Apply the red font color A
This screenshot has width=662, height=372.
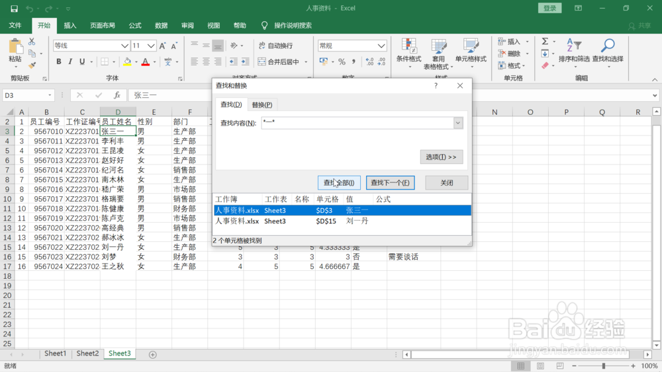(146, 61)
